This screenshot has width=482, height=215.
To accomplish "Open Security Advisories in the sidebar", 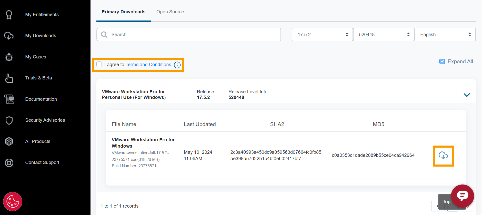I will tap(45, 120).
